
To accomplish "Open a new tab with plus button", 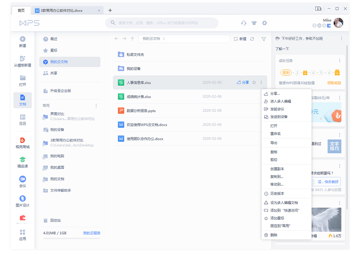I will point(110,10).
